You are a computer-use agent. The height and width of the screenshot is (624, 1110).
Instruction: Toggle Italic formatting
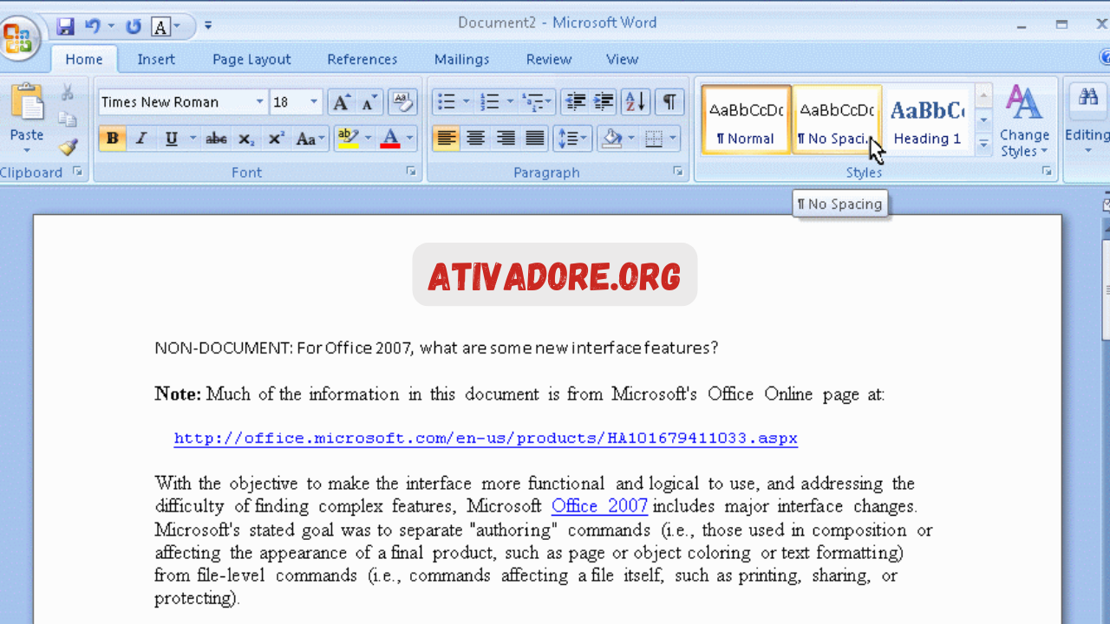coord(141,139)
